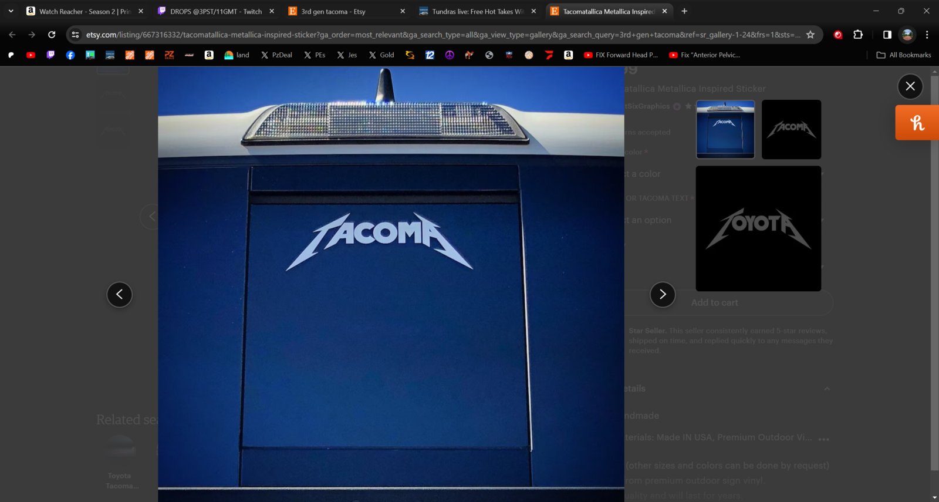This screenshot has height=502, width=939.
Task: Open the Facebook bookmark
Action: coord(70,55)
